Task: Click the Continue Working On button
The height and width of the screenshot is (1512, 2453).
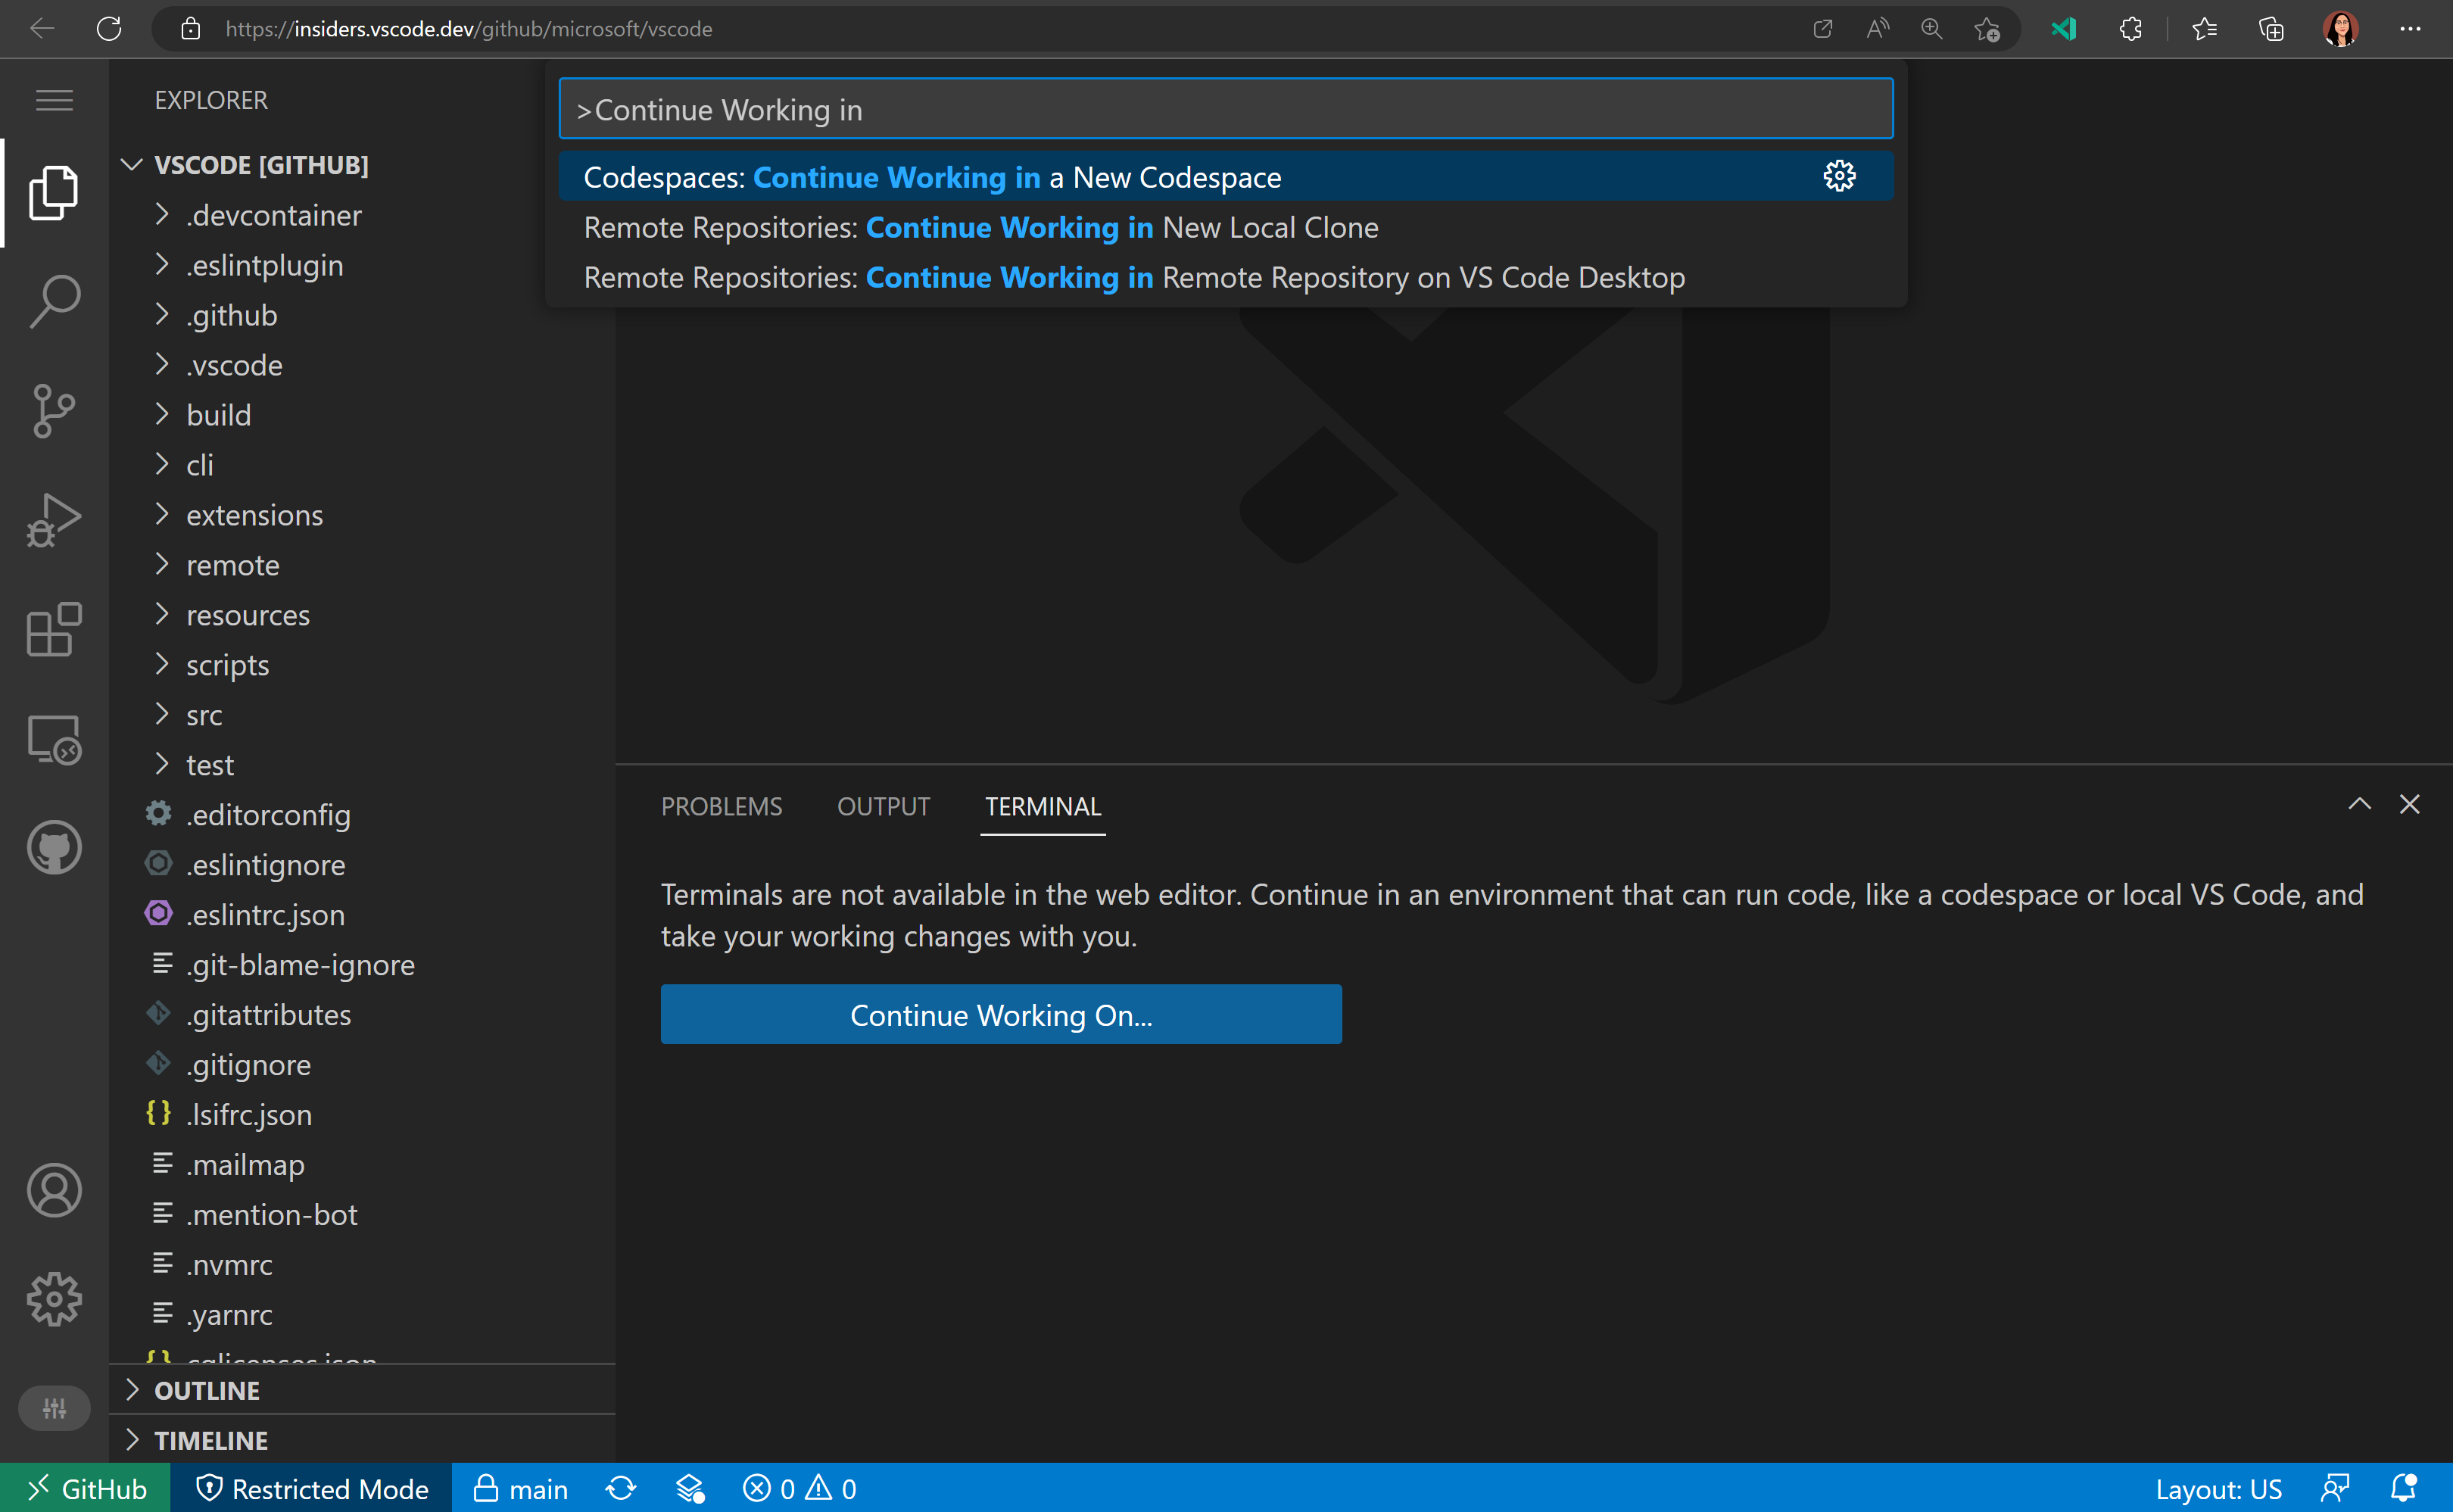Action: pyautogui.click(x=1001, y=1014)
